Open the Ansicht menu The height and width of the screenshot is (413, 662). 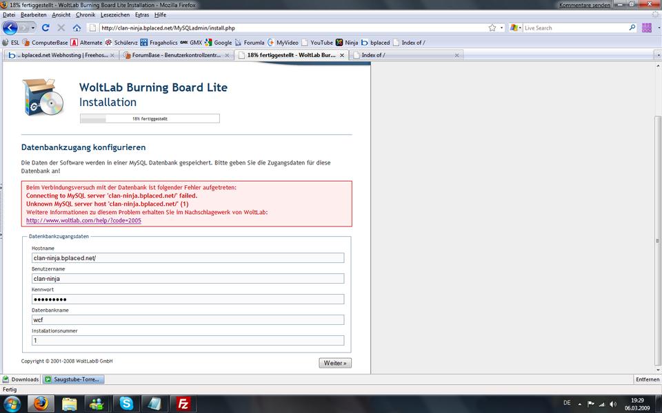click(x=61, y=14)
